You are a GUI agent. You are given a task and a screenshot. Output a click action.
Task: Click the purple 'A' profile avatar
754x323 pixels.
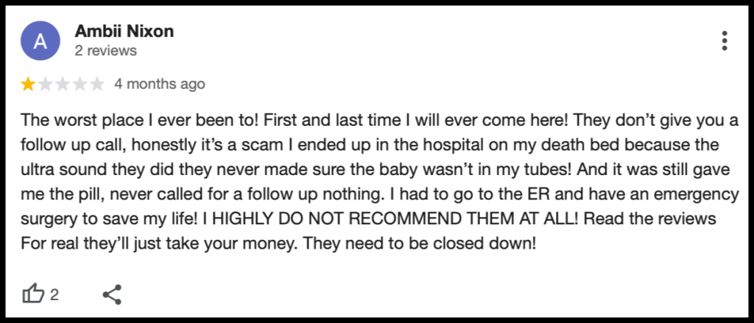pyautogui.click(x=40, y=41)
